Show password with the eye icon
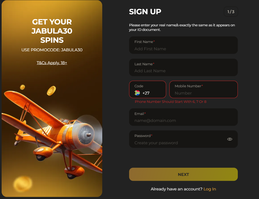 tap(229, 139)
